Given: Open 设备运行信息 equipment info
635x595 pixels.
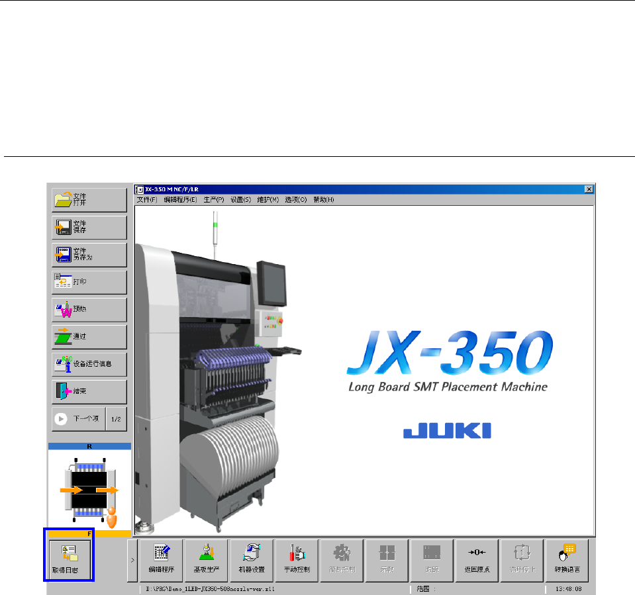Looking at the screenshot, I should tap(89, 364).
